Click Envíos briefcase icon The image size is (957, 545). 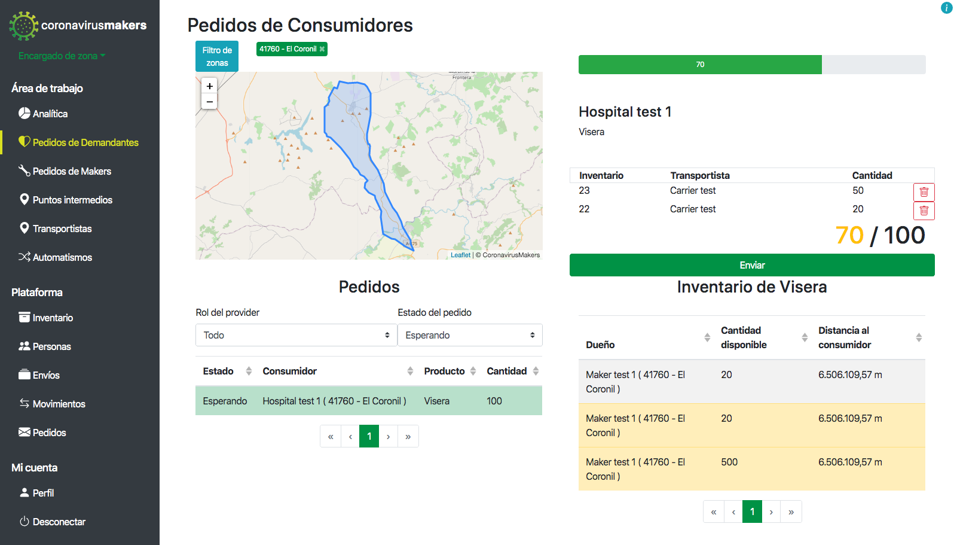(25, 375)
